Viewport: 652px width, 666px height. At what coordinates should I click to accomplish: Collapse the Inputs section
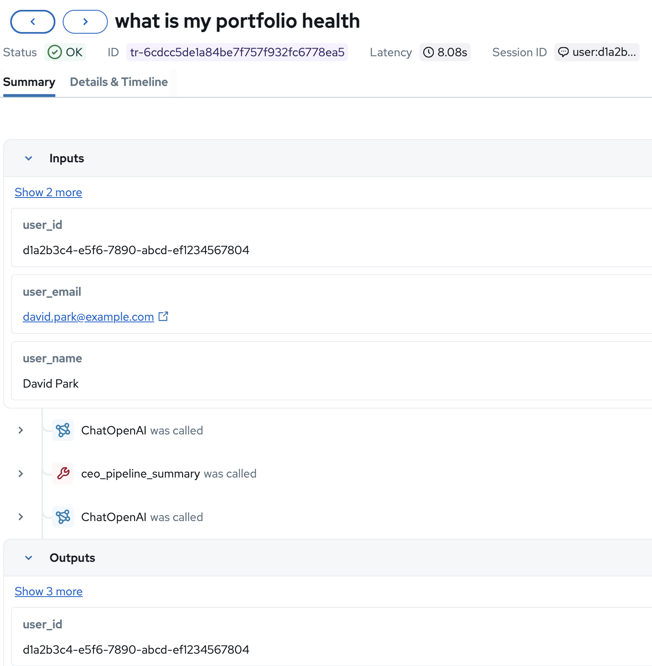click(x=29, y=158)
